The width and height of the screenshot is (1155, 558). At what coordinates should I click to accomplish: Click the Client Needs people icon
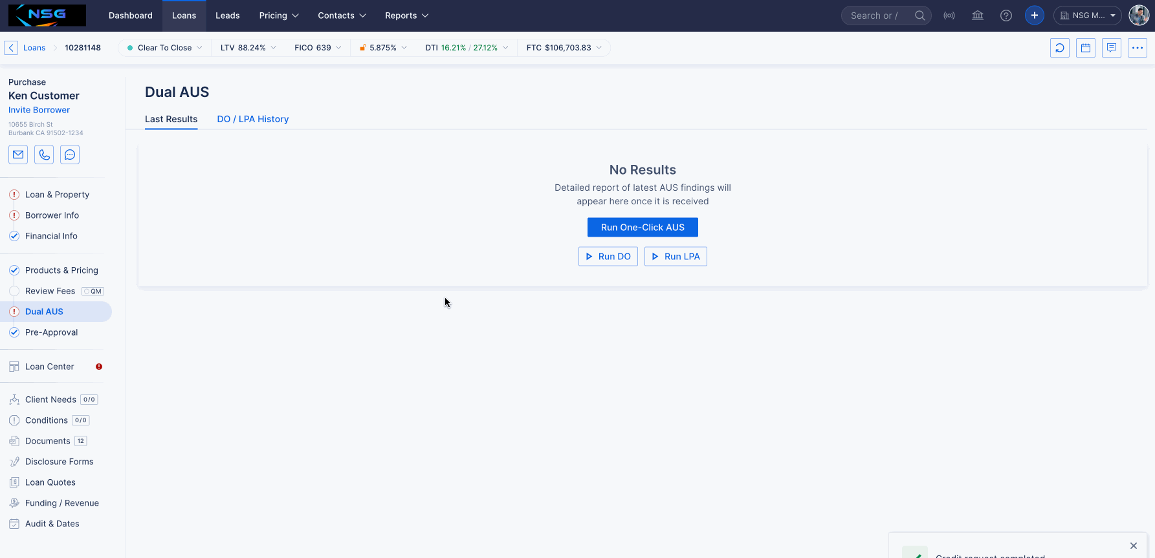(14, 400)
